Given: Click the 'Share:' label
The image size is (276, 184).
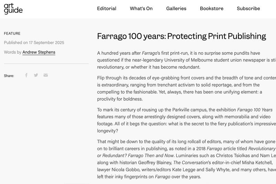Looking at the screenshot, I should tap(9, 76).
